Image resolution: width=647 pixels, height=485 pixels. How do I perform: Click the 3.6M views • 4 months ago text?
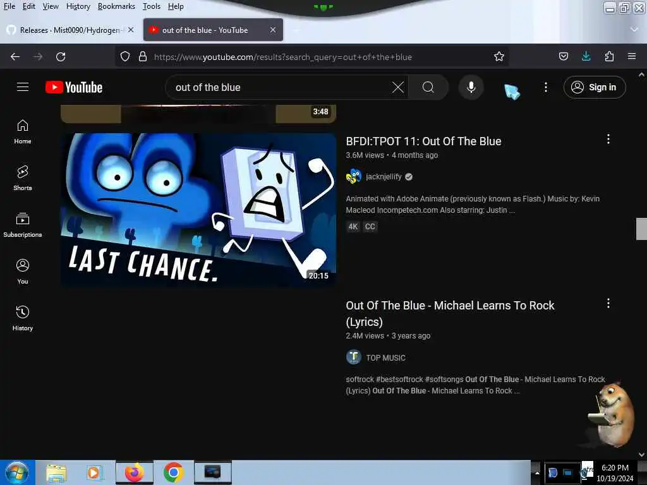[392, 155]
